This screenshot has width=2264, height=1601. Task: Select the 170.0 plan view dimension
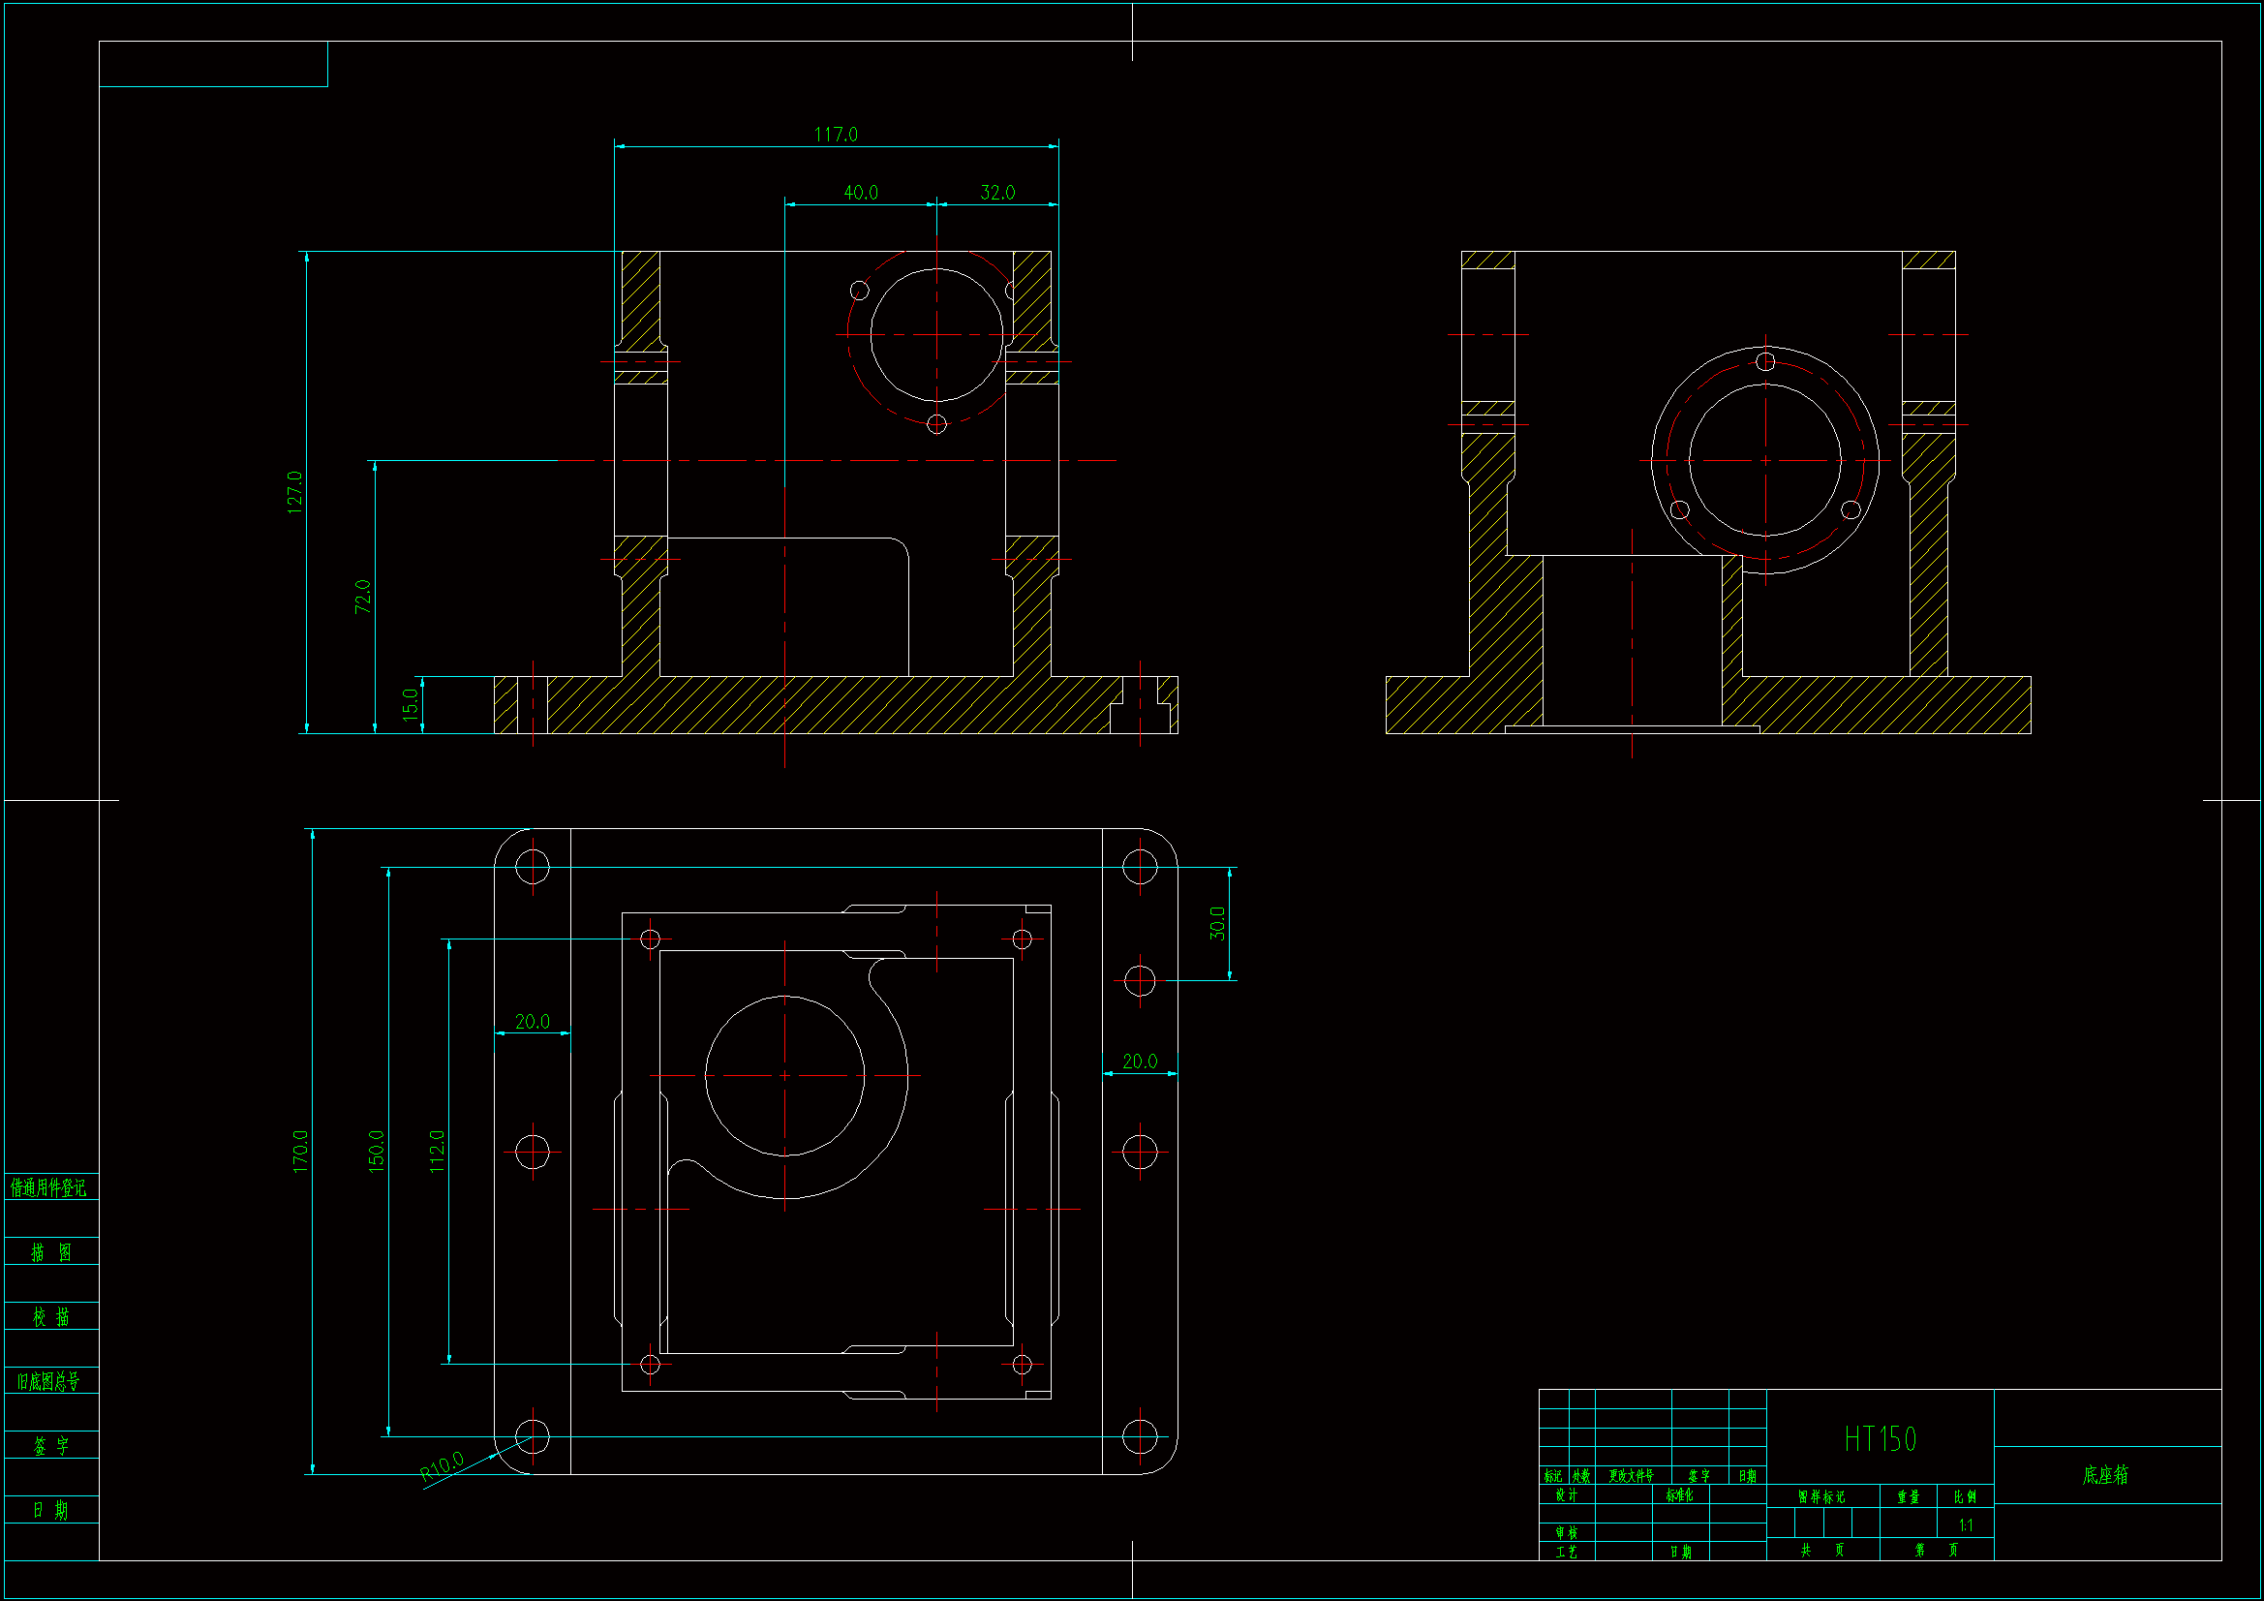pyautogui.click(x=300, y=1152)
